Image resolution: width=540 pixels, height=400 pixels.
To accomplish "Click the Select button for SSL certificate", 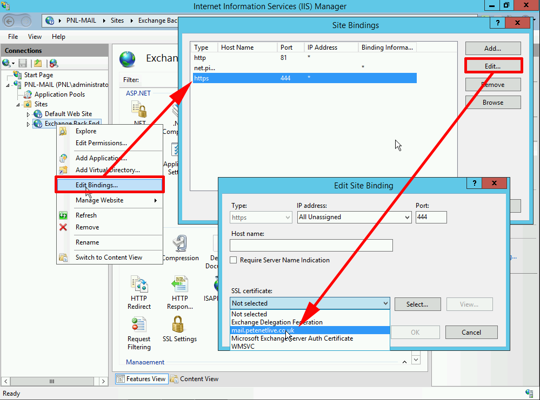I will (417, 304).
